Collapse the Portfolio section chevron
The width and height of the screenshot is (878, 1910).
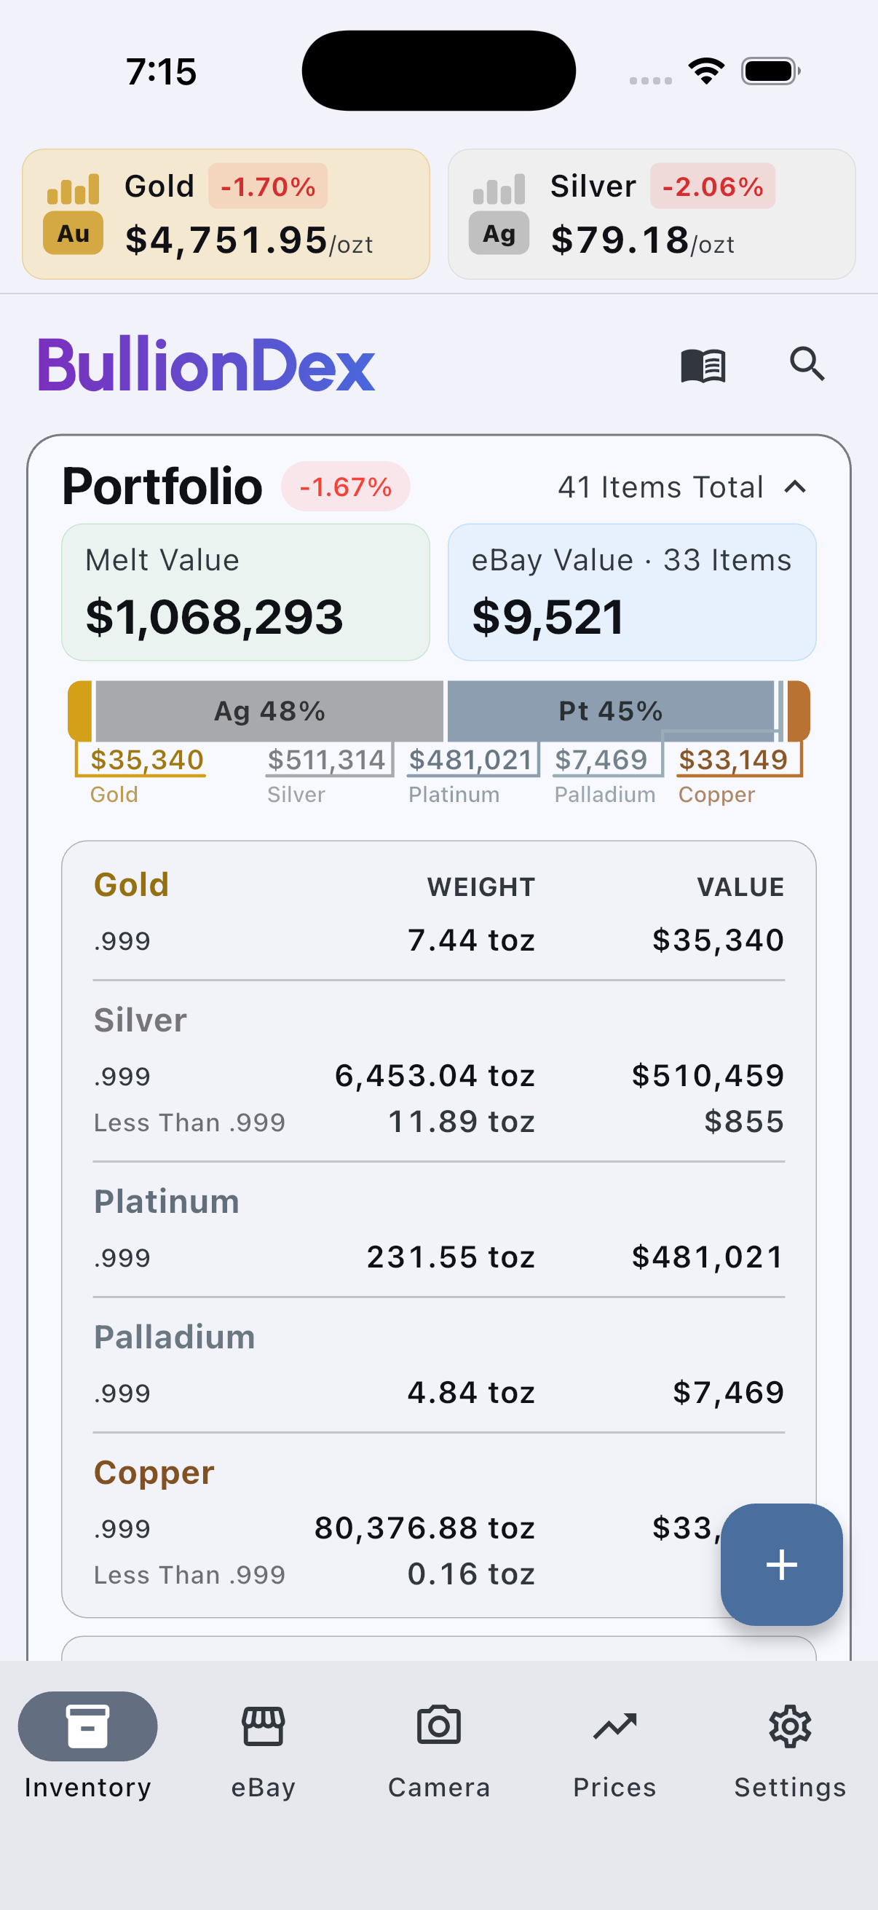pos(795,487)
